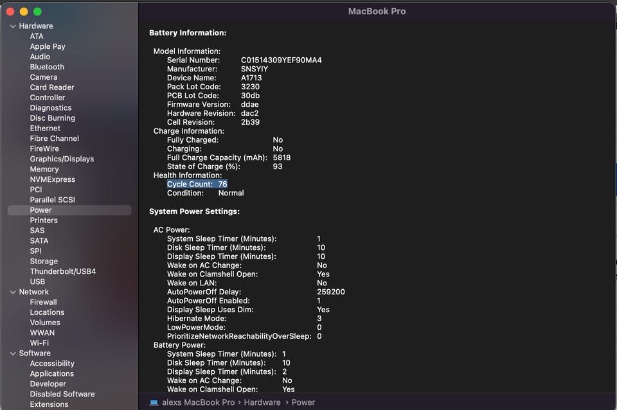Close the window with red button
This screenshot has height=410, width=617.
point(10,12)
